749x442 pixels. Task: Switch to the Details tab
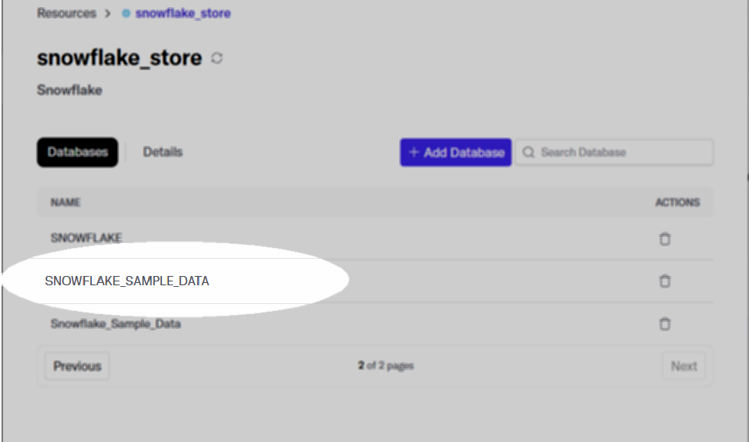tap(163, 152)
